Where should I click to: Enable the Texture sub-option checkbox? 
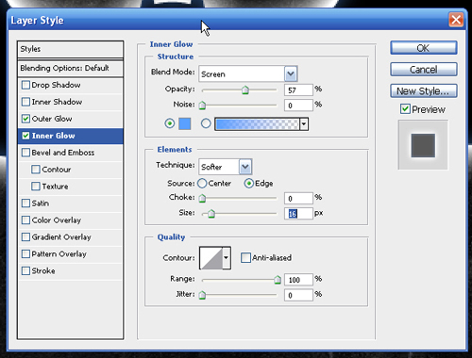coord(36,187)
